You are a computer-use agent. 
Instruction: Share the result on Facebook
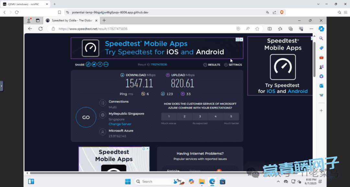100,64
